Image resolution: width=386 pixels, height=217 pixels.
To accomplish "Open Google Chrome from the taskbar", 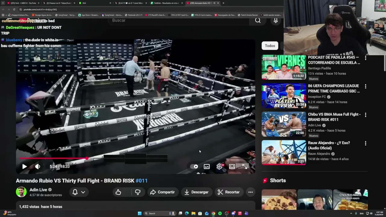I will [213, 213].
